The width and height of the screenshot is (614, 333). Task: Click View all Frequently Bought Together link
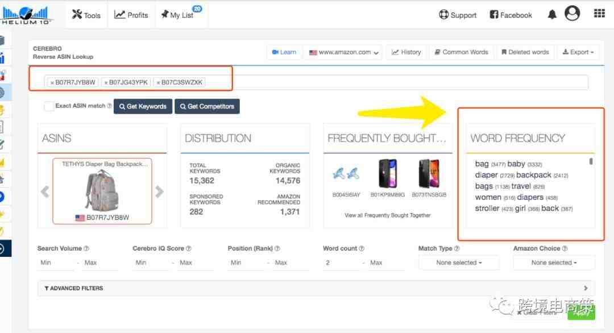click(x=387, y=215)
